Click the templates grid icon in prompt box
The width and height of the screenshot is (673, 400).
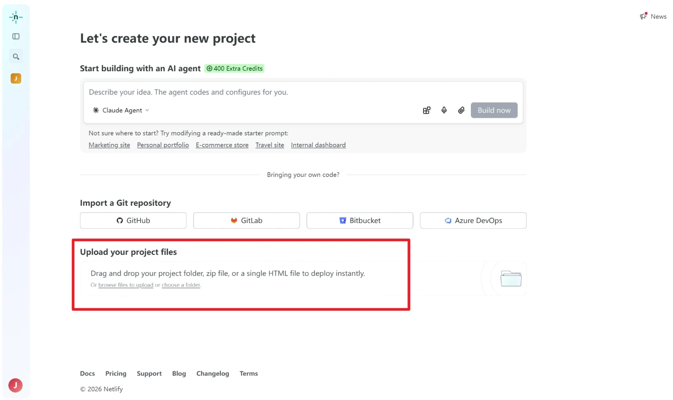click(426, 110)
